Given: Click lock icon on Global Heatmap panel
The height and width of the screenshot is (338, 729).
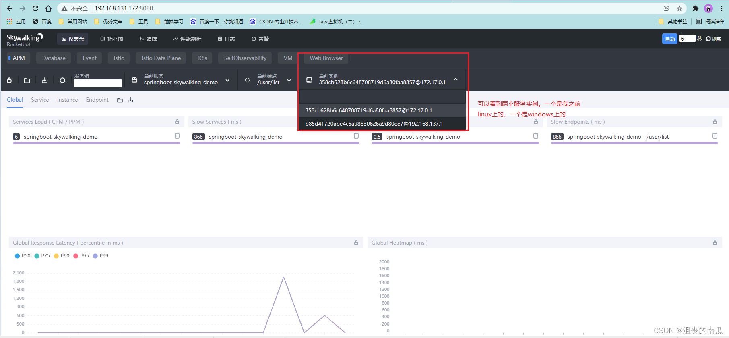Looking at the screenshot, I should pyautogui.click(x=715, y=243).
